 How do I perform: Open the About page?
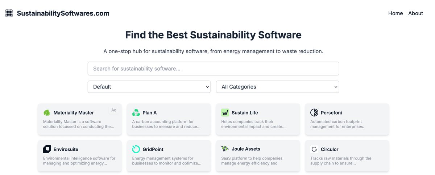[x=415, y=13]
